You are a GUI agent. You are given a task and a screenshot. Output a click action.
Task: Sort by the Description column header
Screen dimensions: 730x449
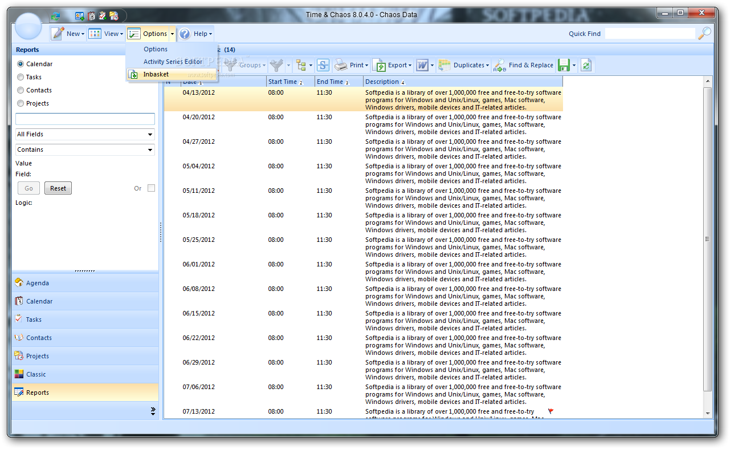point(463,82)
